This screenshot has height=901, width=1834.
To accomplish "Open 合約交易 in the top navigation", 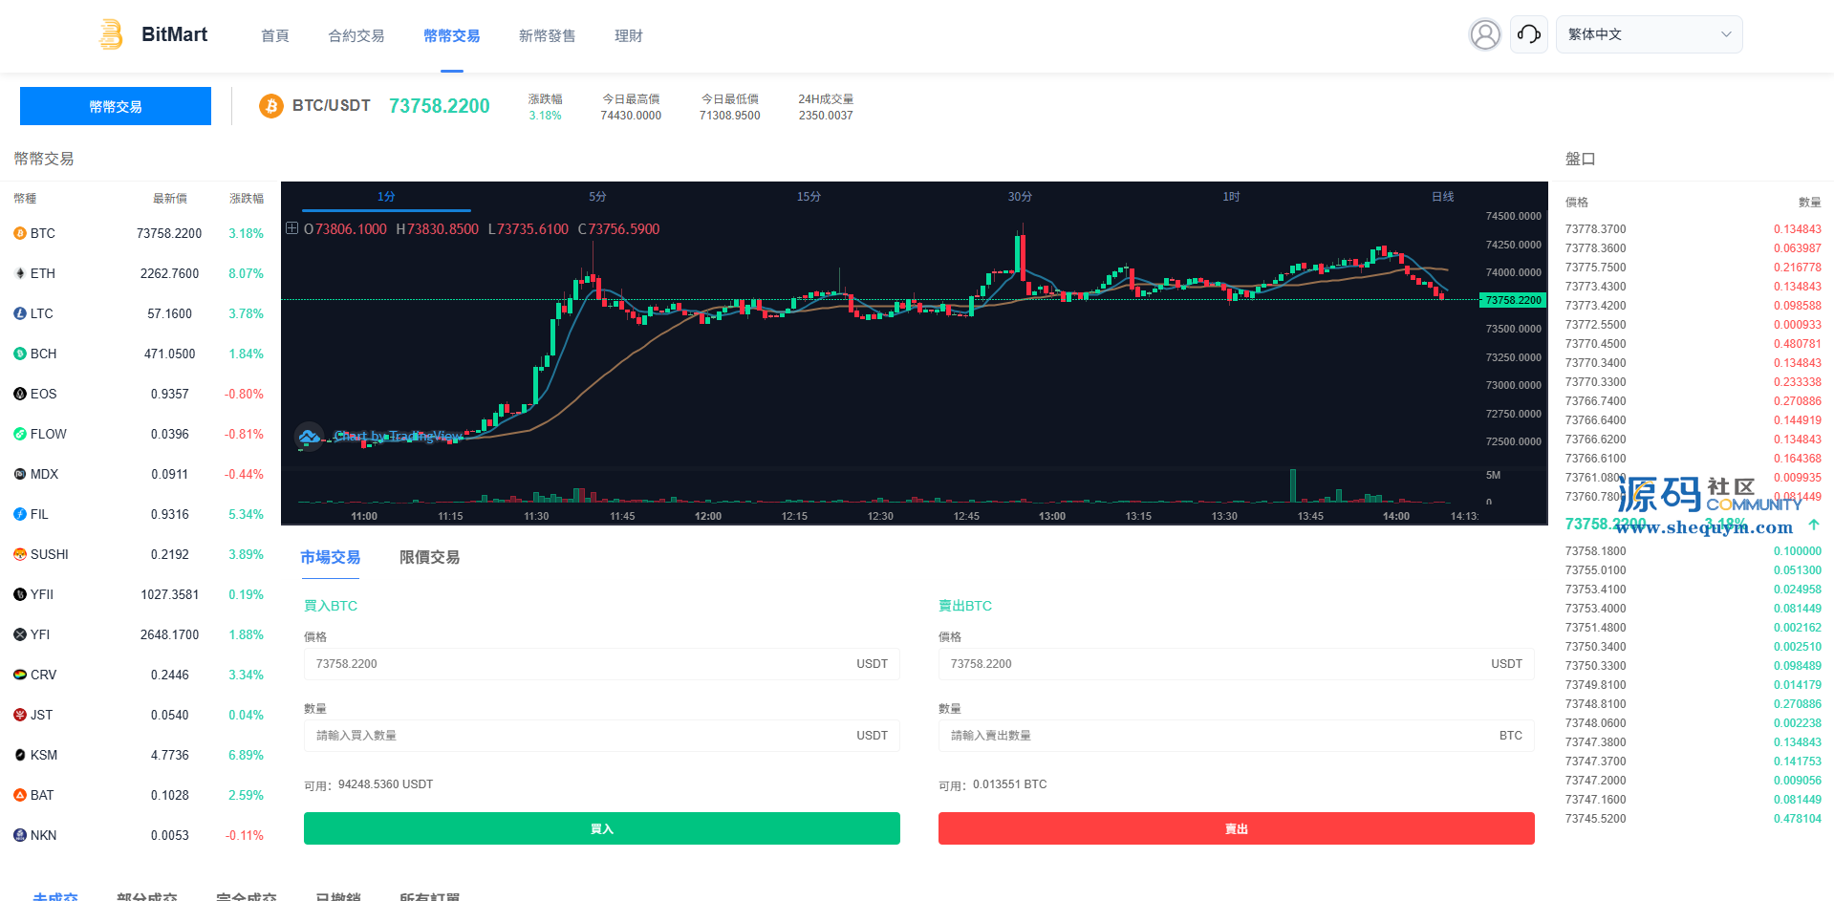I will coord(356,36).
